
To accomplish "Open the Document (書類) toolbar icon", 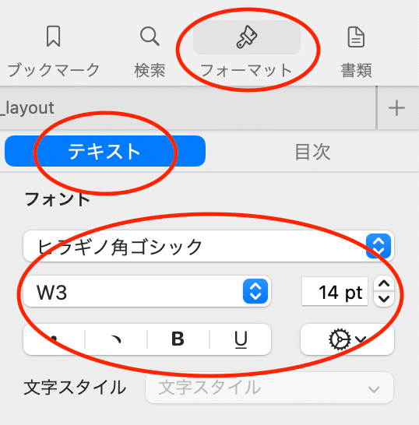I will pyautogui.click(x=356, y=37).
